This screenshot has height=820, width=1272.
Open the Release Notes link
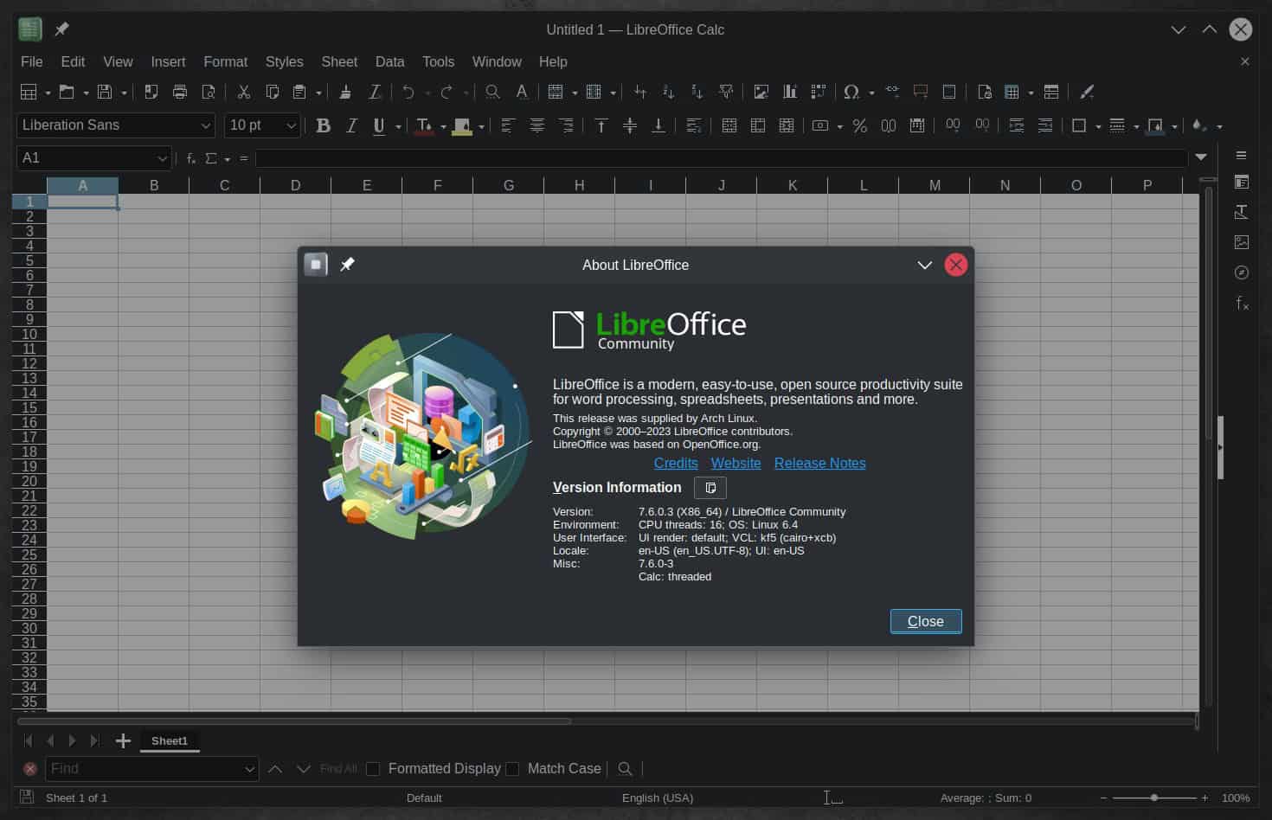(x=819, y=463)
